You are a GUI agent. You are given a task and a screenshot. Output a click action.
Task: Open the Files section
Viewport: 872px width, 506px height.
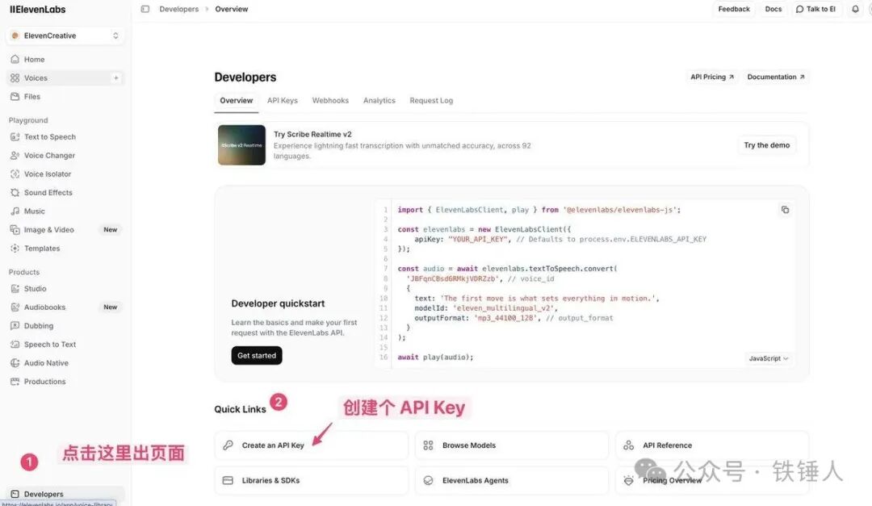pos(31,97)
